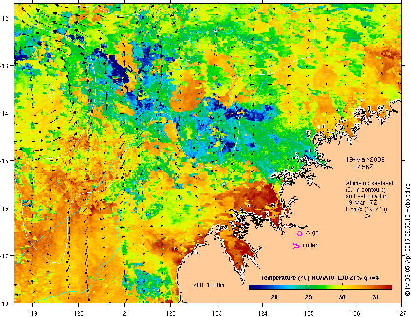Image resolution: width=411 pixels, height=317 pixels.
Task: Click the Temperature NOAA18_L3U title text
Action: coord(319,278)
